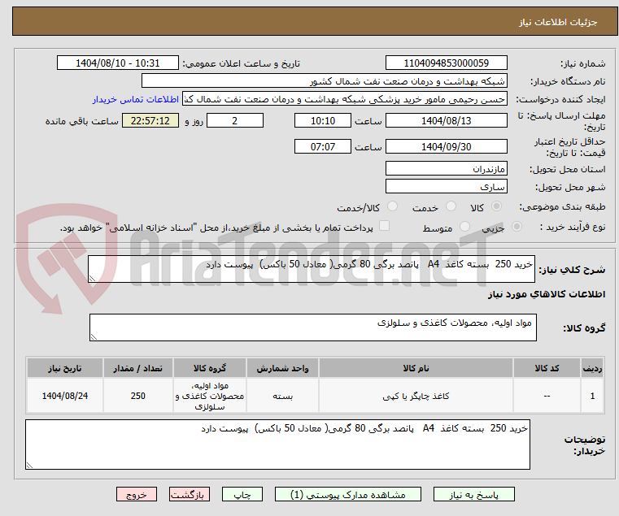Click the need number field 1104094853000059

[x=446, y=63]
